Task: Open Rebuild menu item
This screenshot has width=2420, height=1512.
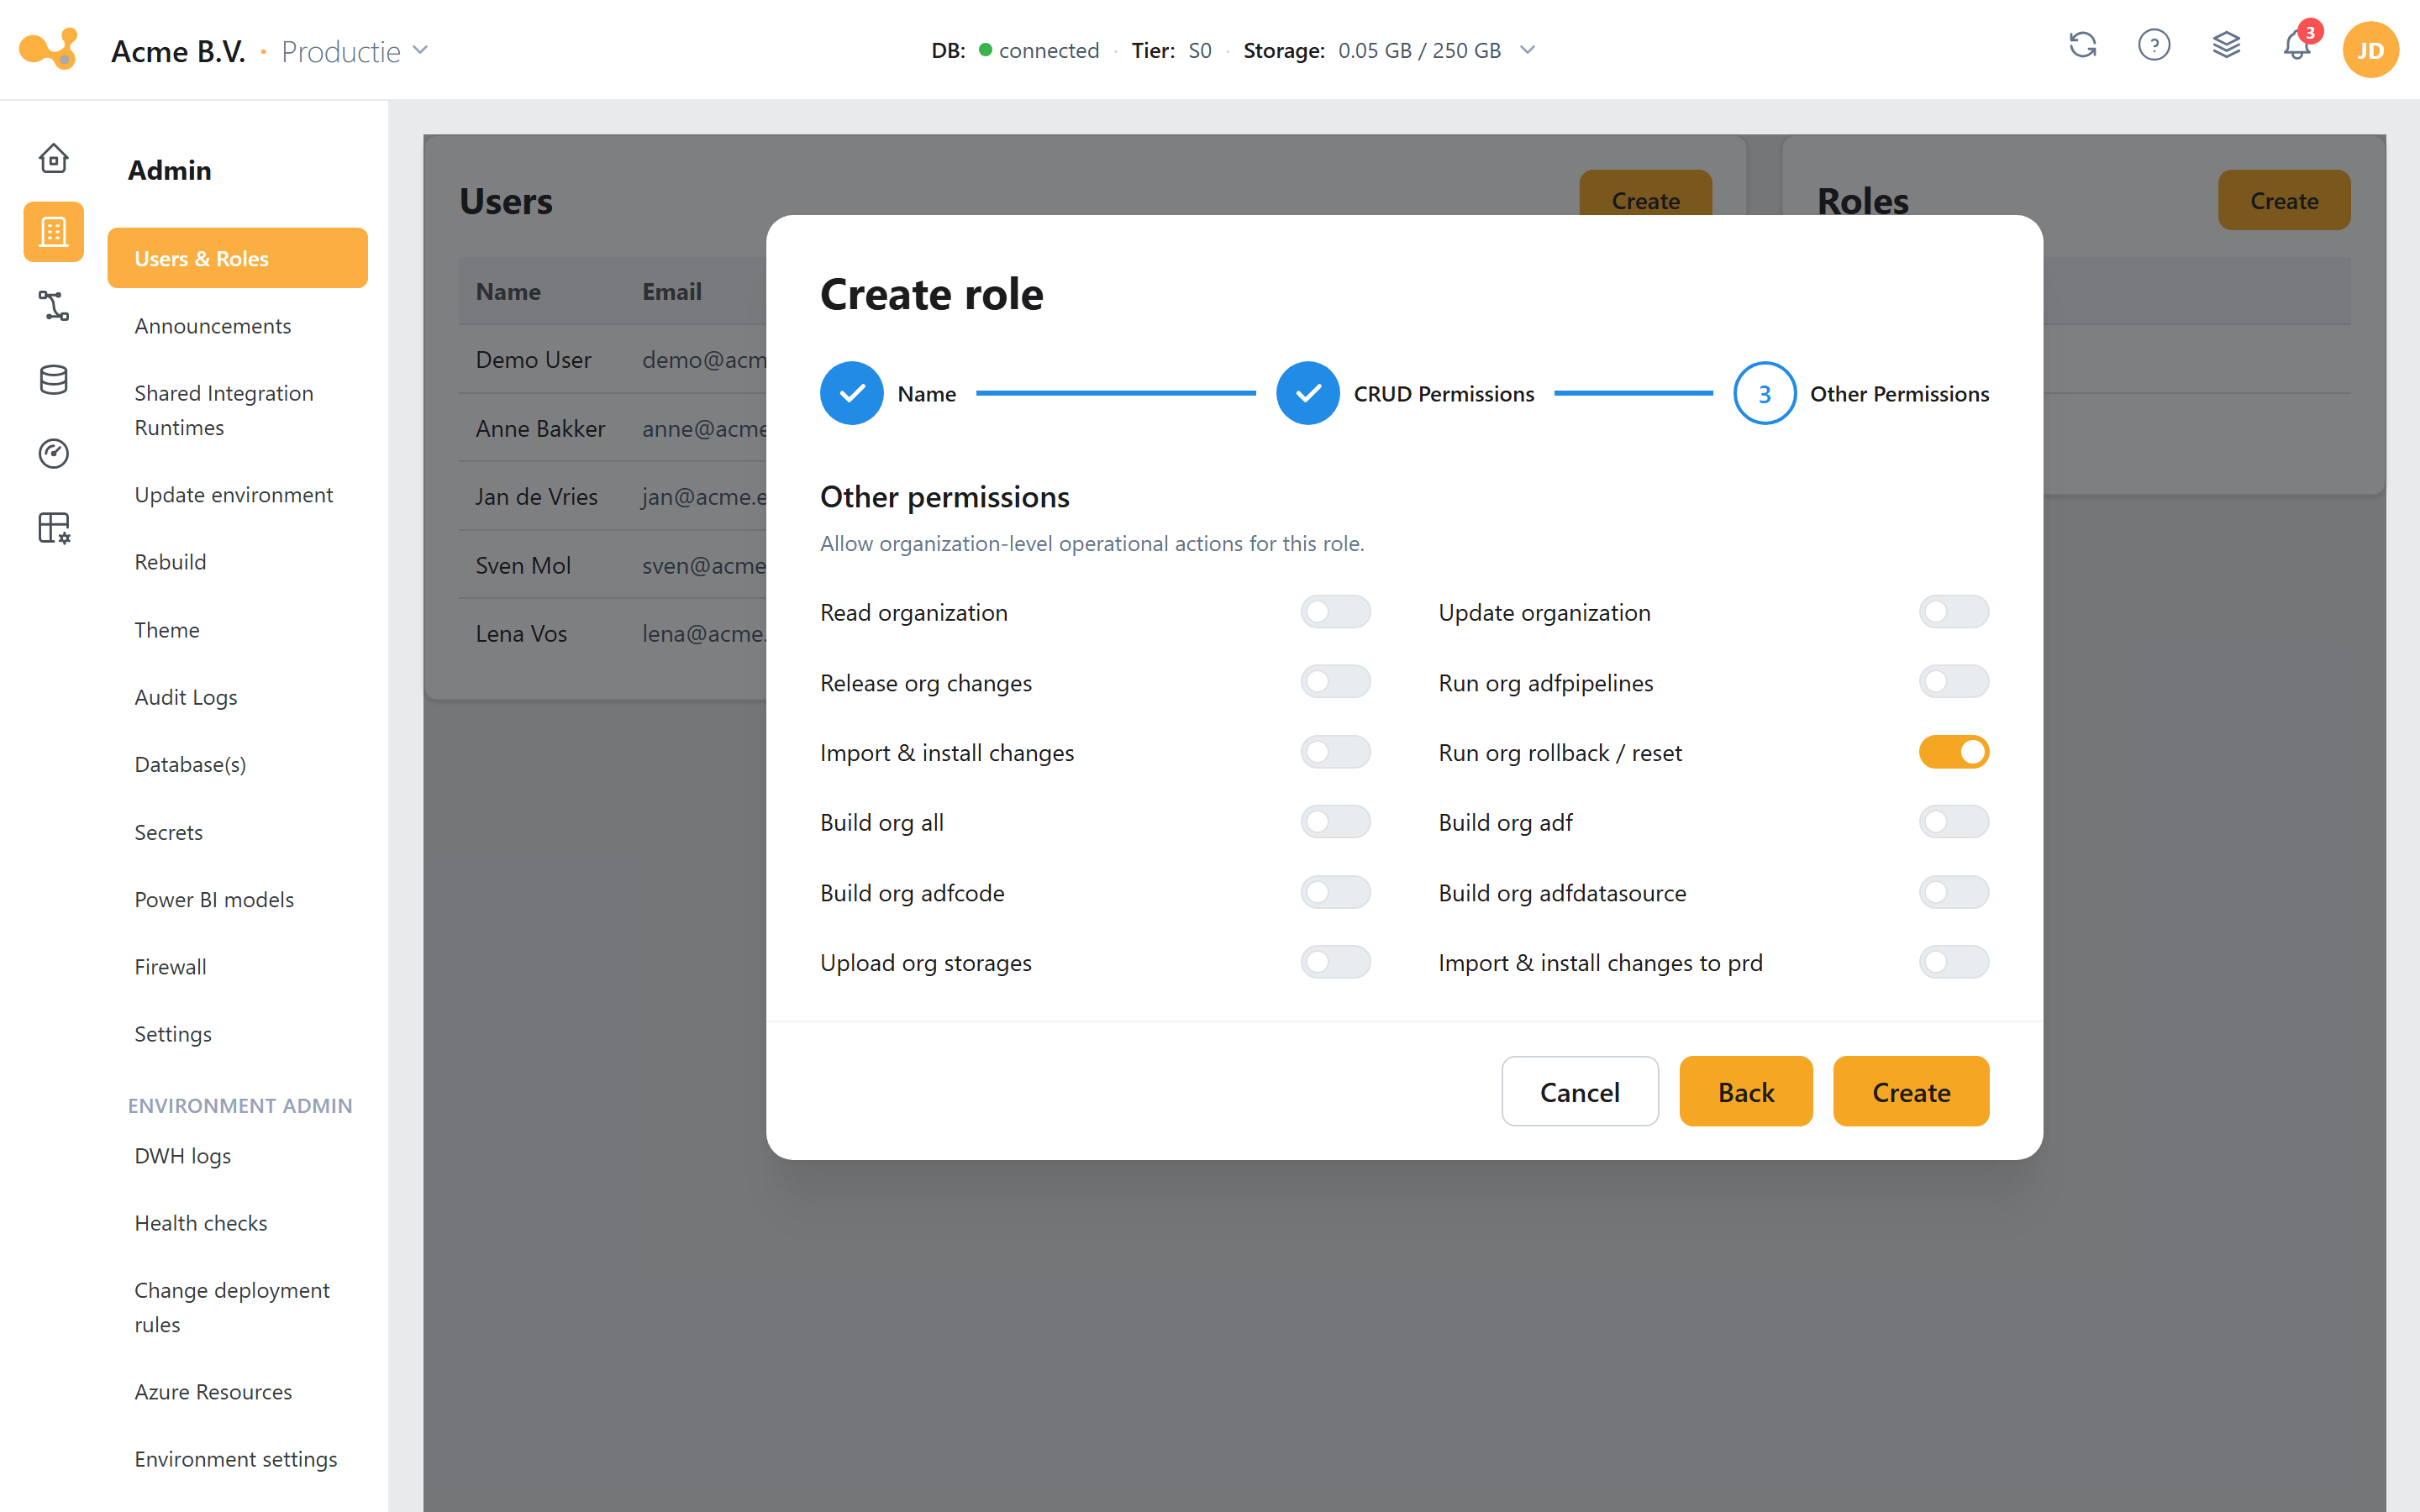Action: (x=237, y=562)
